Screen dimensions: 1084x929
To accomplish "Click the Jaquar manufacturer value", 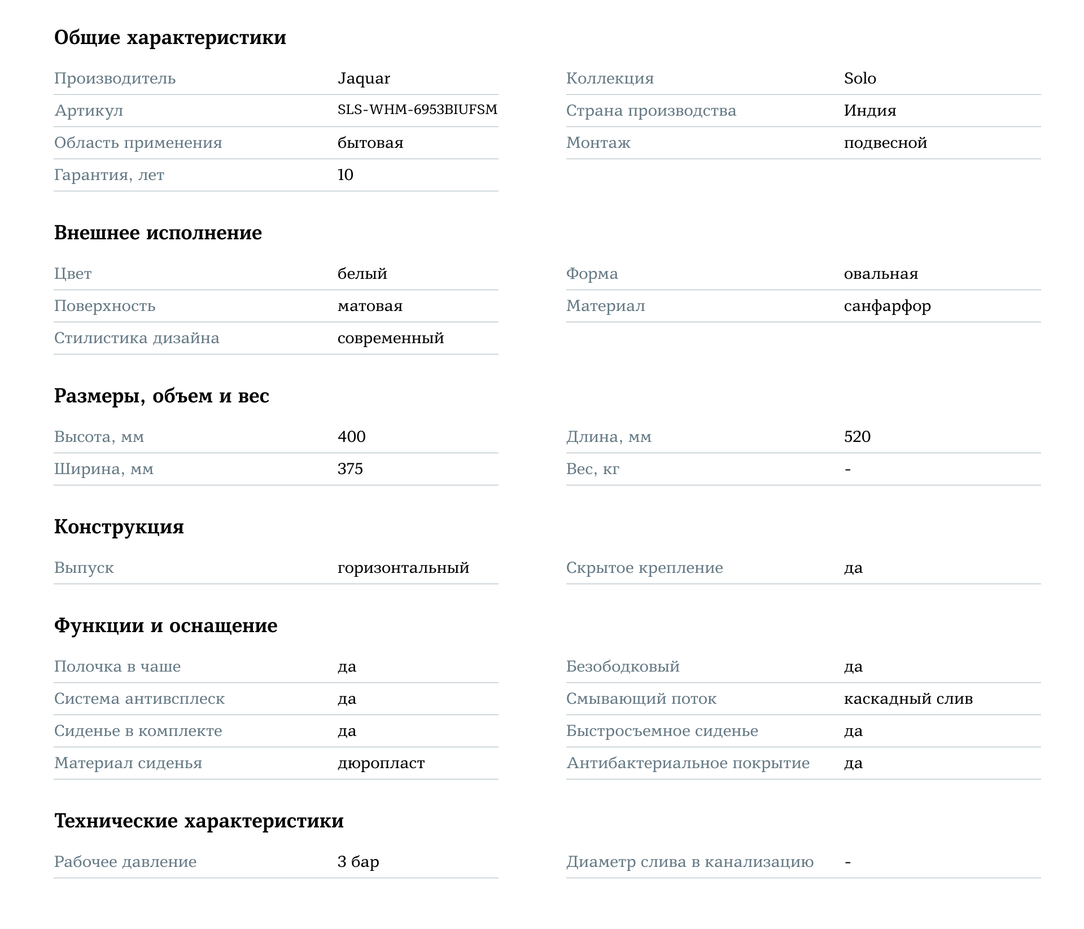I will coord(364,78).
